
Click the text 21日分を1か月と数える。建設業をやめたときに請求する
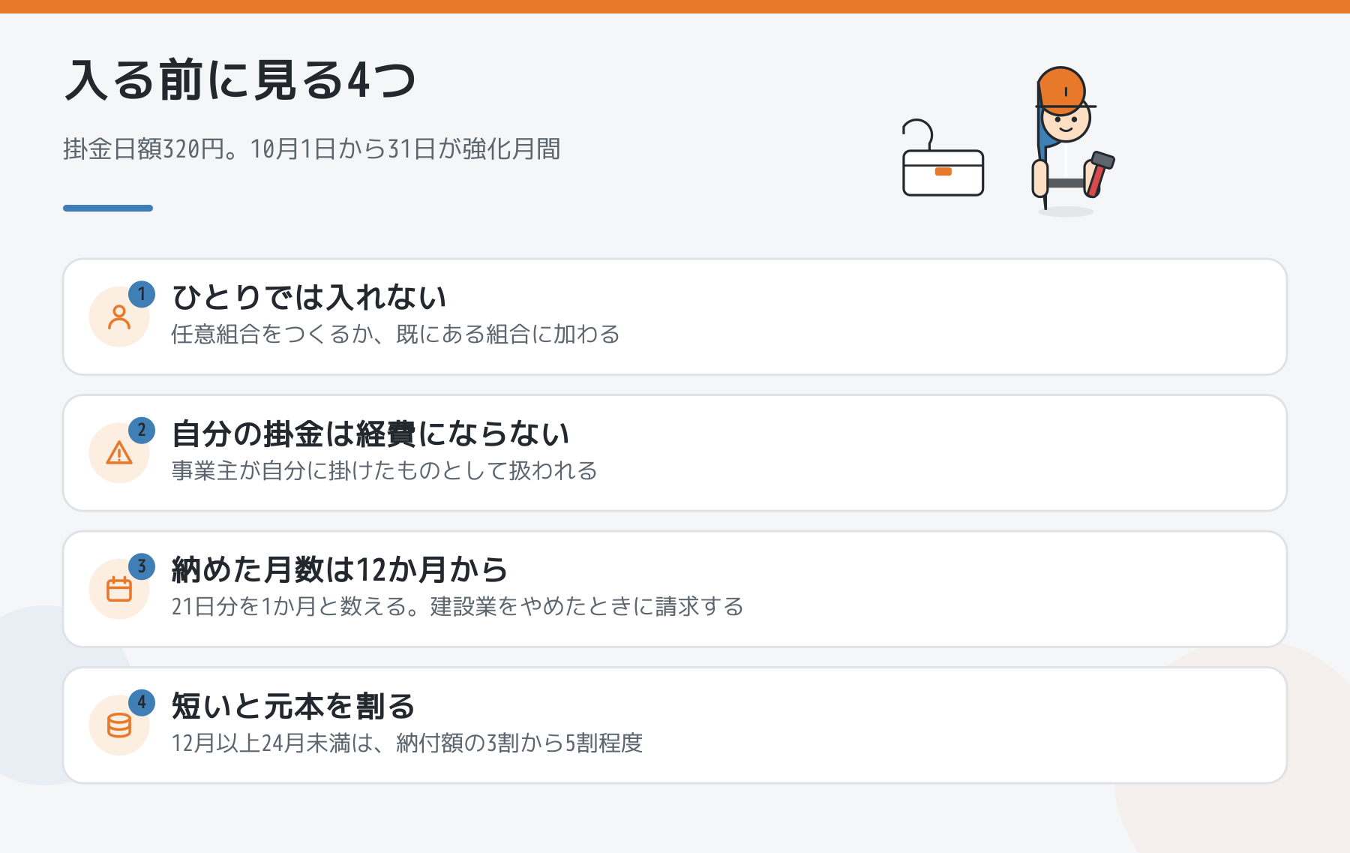[457, 606]
